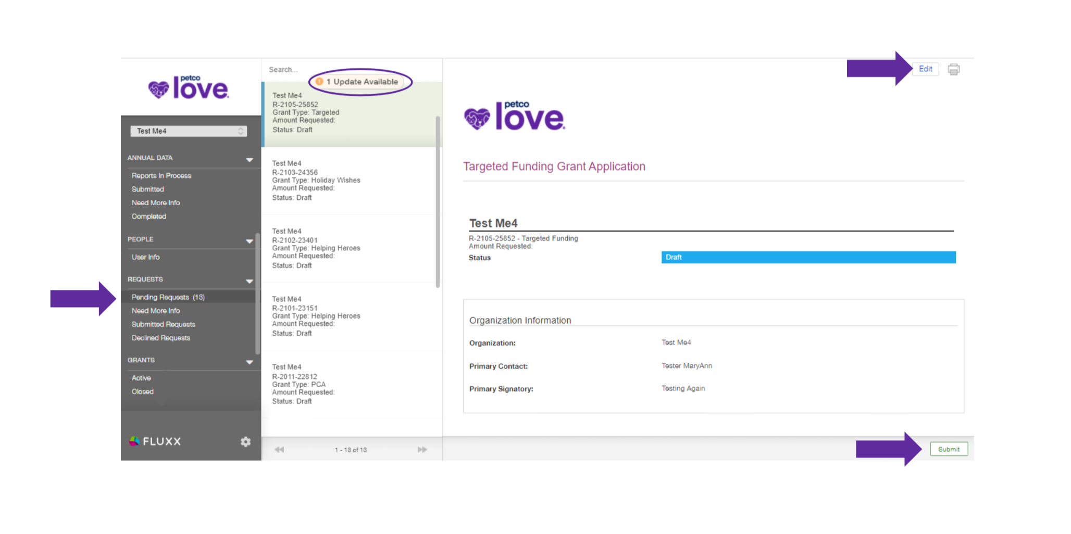1071x534 pixels.
Task: Go to previous page of requests
Action: [280, 450]
